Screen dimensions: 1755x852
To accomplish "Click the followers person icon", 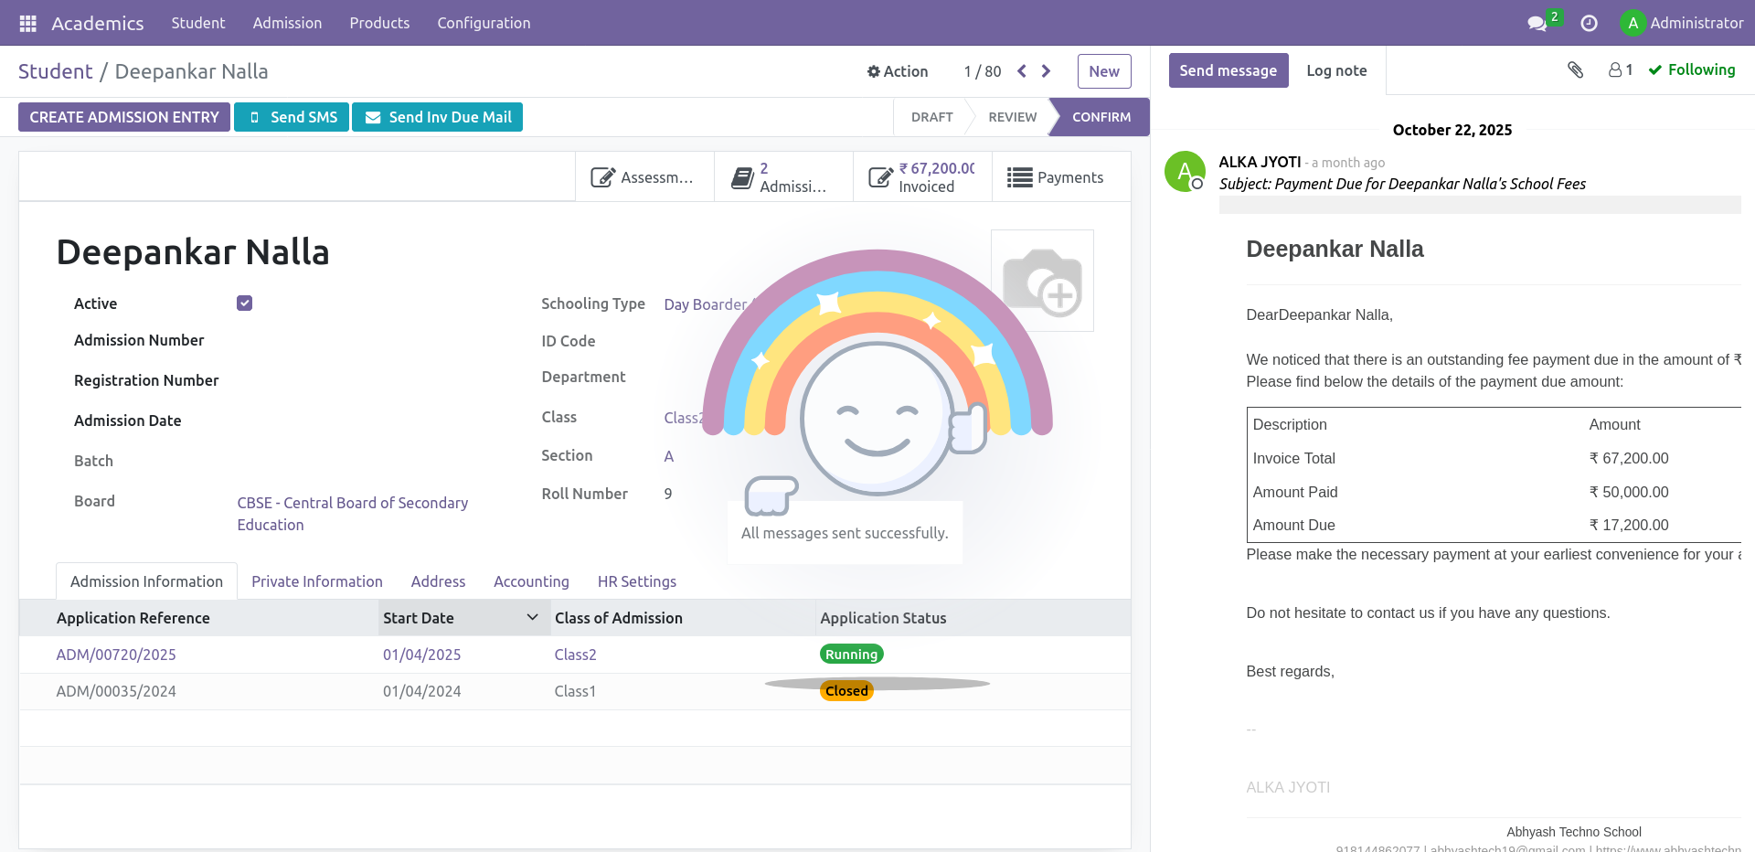I will pos(1616,69).
